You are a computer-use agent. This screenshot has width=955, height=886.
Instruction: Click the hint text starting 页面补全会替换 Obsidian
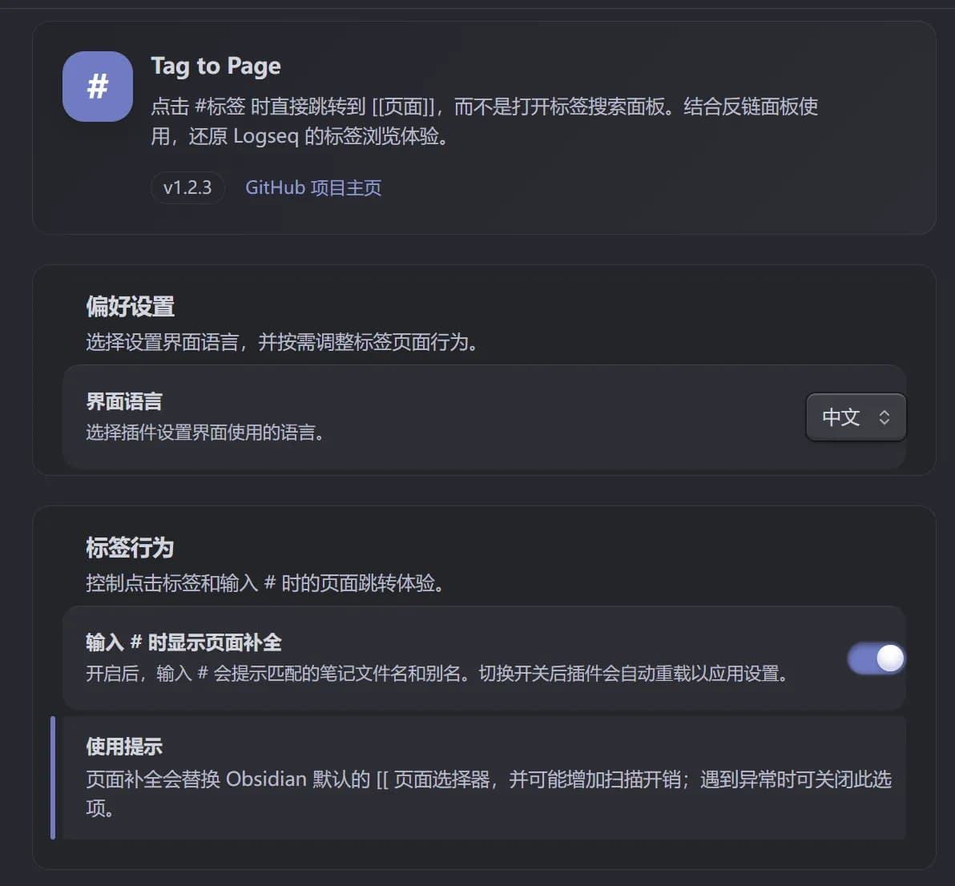pos(489,793)
